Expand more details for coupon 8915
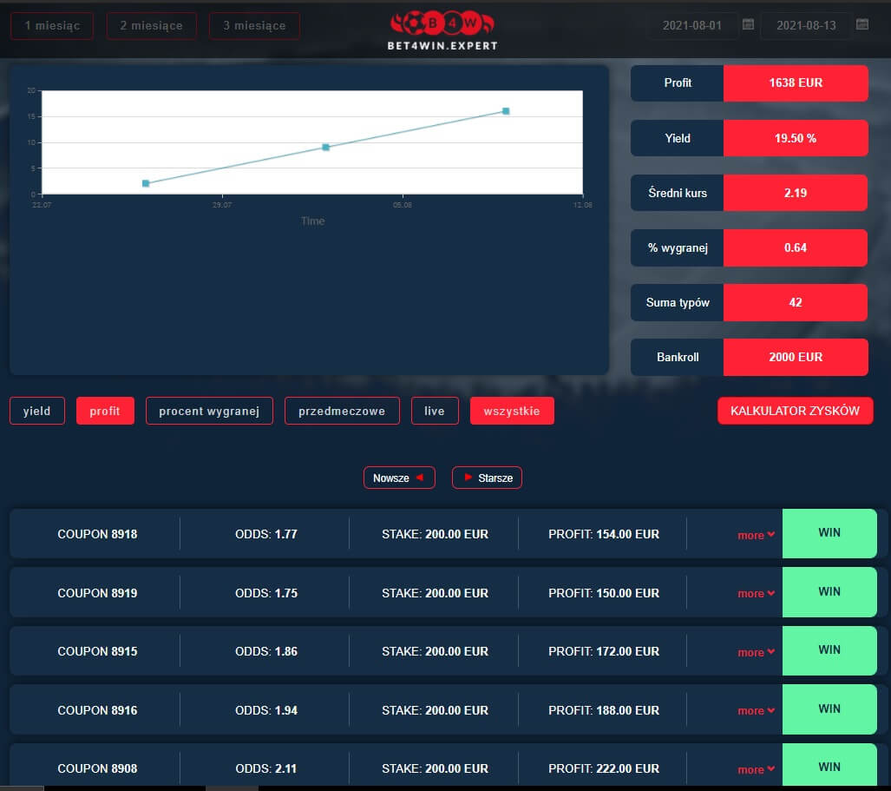This screenshot has width=891, height=791. click(x=756, y=652)
